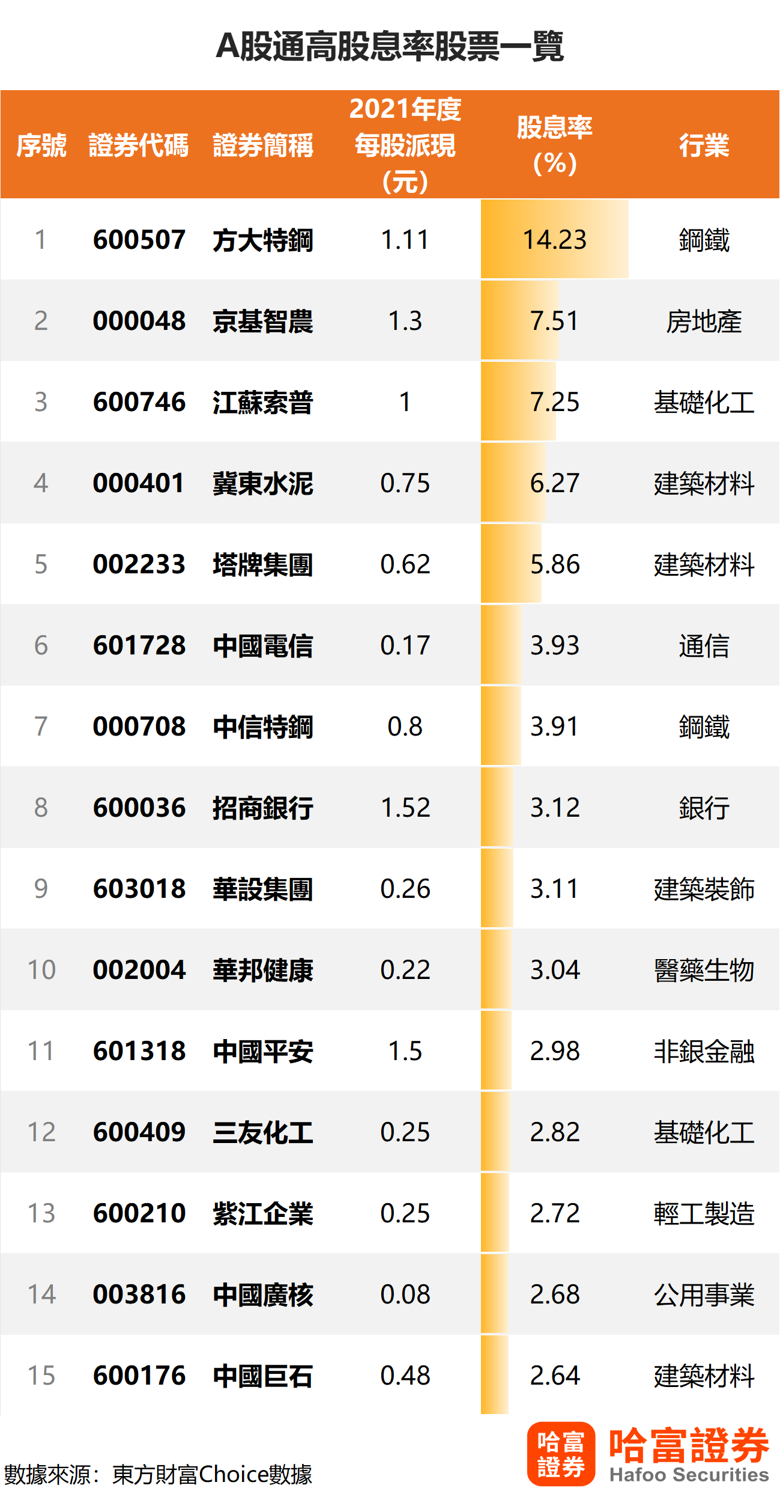Select stock code 601318

tap(139, 1051)
